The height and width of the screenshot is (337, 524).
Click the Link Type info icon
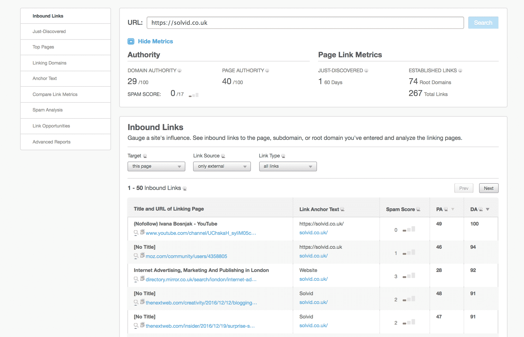pyautogui.click(x=283, y=156)
